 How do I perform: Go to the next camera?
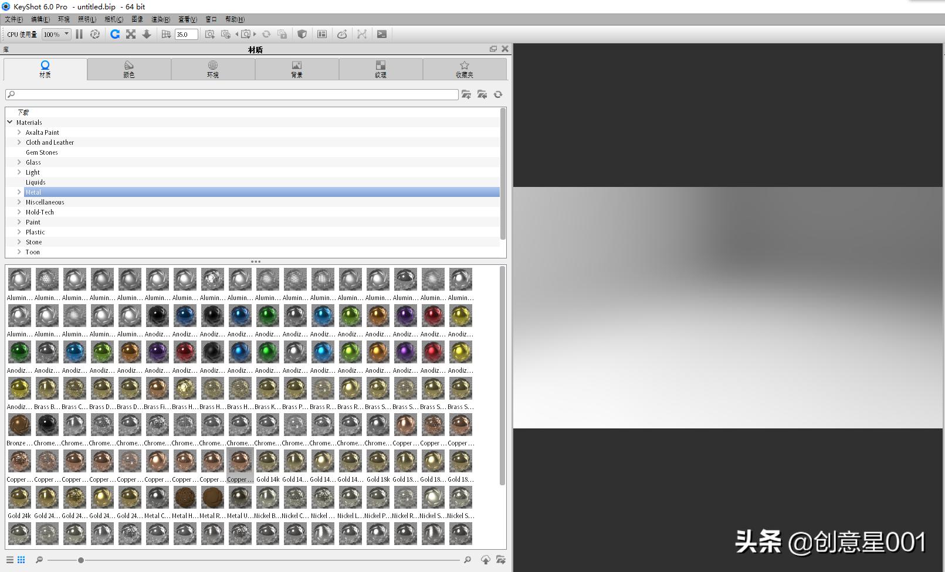(255, 34)
